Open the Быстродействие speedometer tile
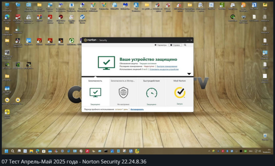This screenshot has height=166, width=275. [x=152, y=92]
